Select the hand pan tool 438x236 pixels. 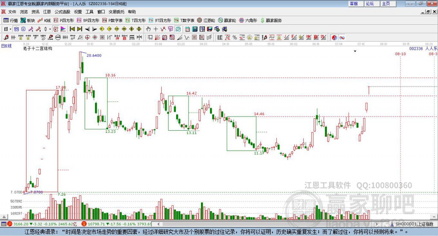tap(148, 29)
